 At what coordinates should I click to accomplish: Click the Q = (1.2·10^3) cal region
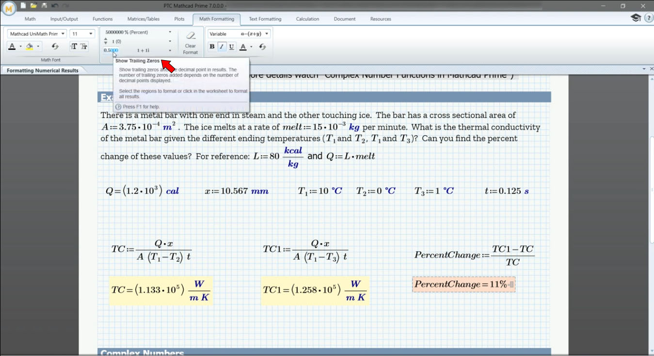click(x=143, y=191)
